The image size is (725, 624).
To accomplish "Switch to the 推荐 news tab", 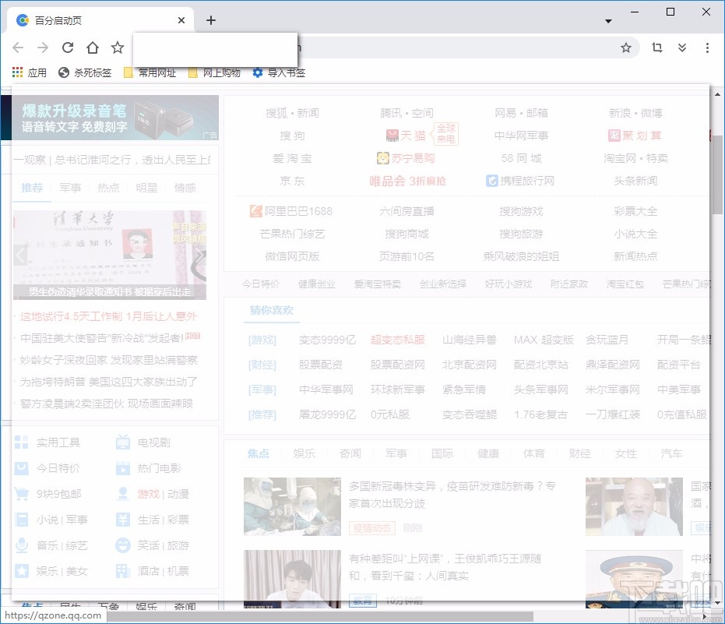I will [32, 187].
